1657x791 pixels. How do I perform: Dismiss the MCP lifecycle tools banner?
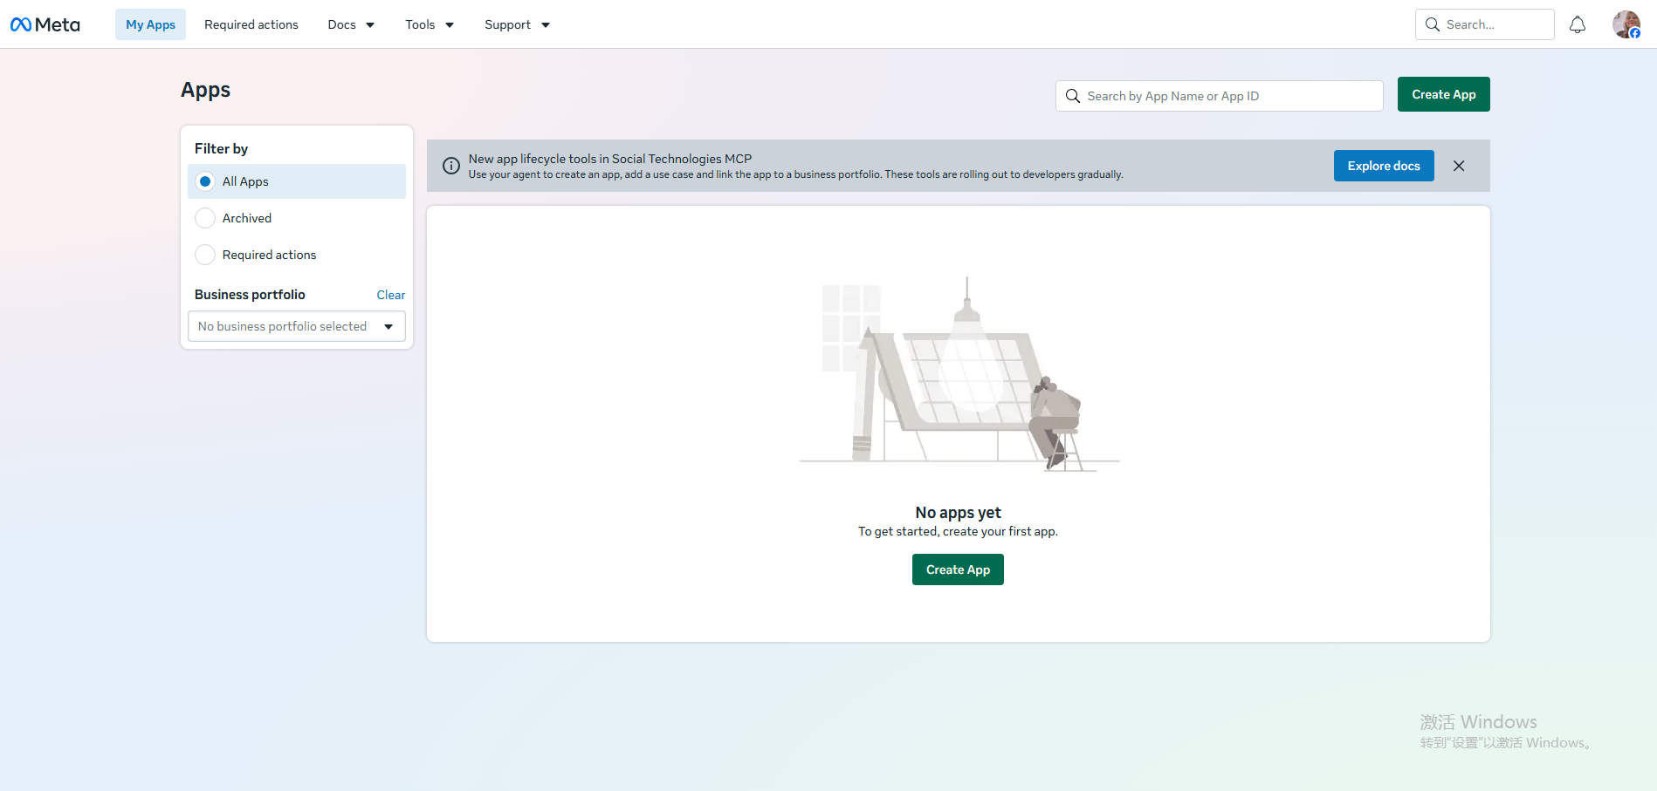(1459, 166)
